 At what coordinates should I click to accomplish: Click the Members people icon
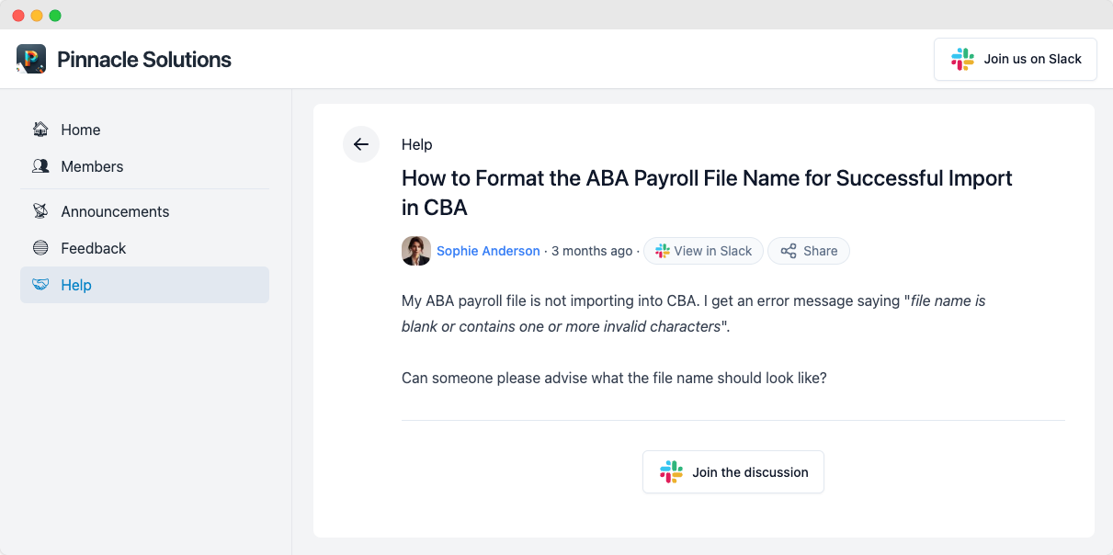[x=40, y=166]
